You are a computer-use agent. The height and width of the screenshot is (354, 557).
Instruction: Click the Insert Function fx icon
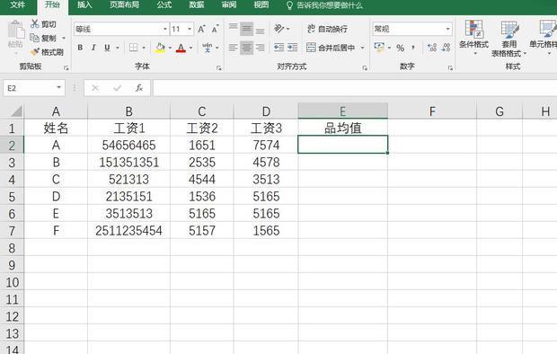(139, 88)
